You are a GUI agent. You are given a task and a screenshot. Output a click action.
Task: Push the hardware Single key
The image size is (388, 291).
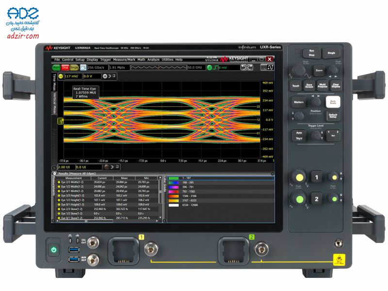pyautogui.click(x=331, y=53)
